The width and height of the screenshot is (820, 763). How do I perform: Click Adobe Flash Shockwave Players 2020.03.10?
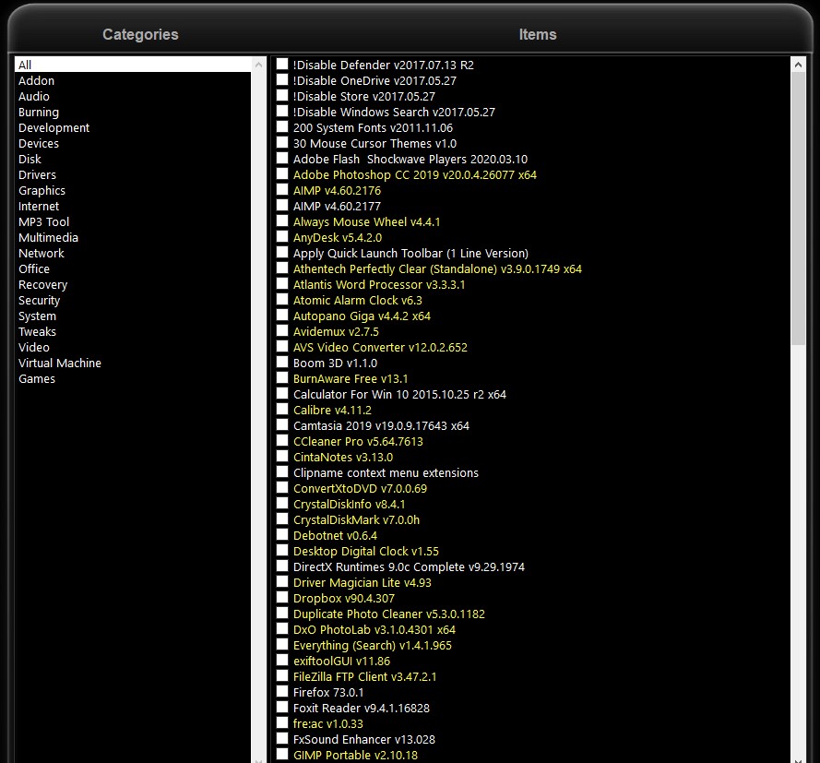pos(410,159)
